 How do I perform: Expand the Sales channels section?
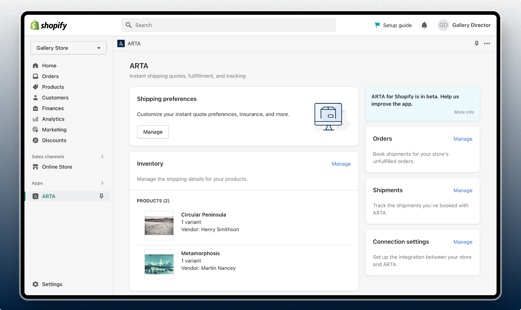point(102,157)
